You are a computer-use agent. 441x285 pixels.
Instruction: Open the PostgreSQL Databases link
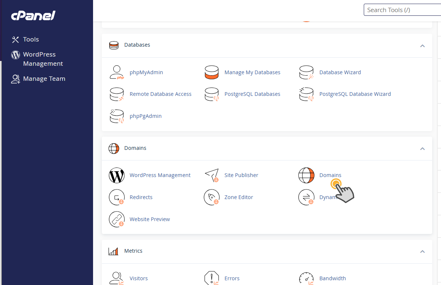tap(252, 94)
